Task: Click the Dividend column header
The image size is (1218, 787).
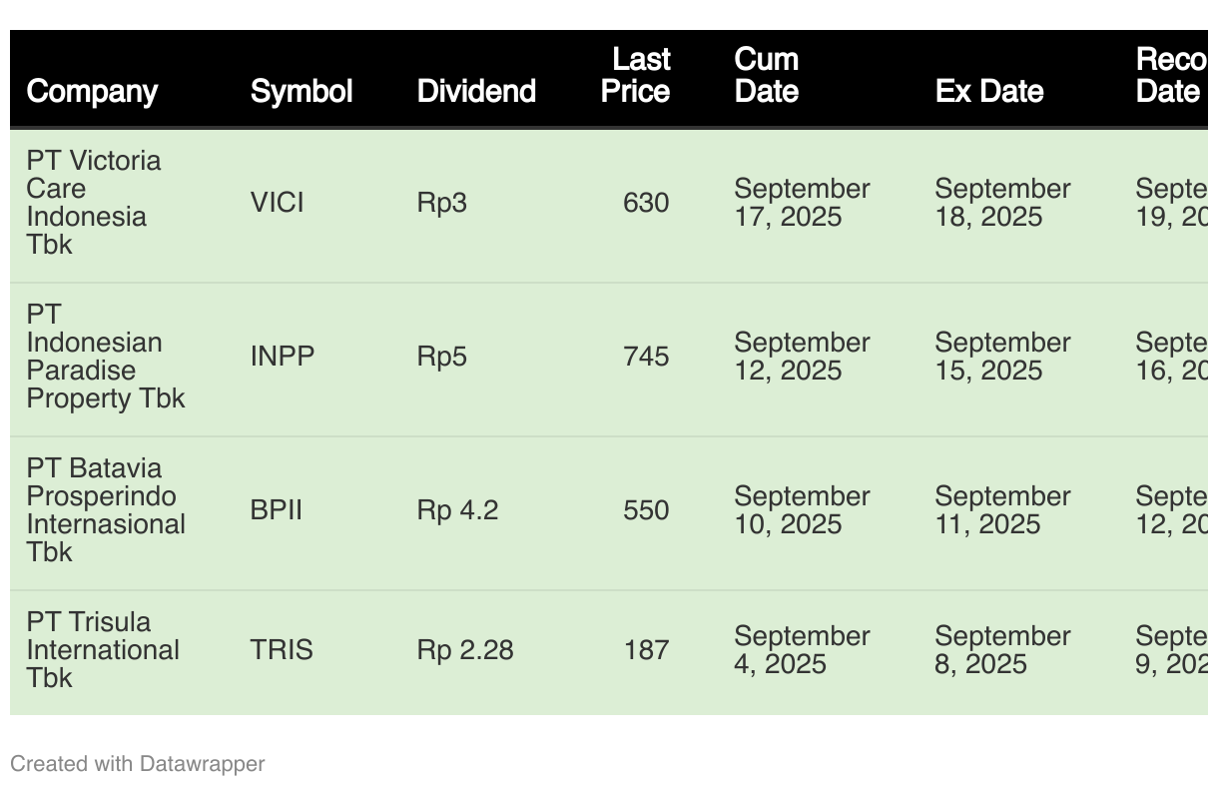Action: [476, 91]
